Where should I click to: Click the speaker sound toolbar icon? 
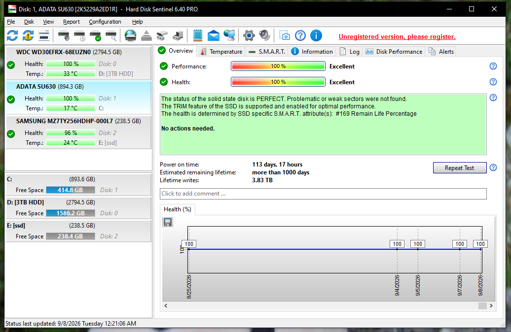point(264,35)
